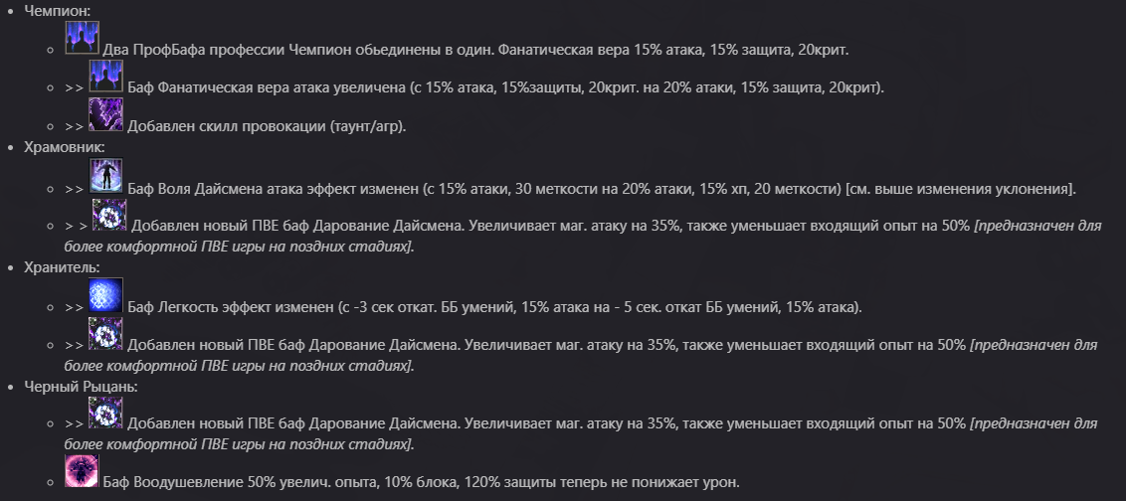Click the Фанатическая вера buff icon

click(x=105, y=77)
